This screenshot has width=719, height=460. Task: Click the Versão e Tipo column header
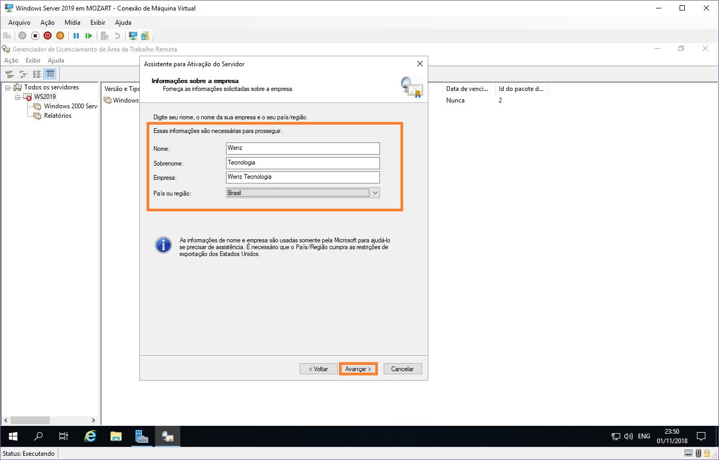click(x=121, y=89)
